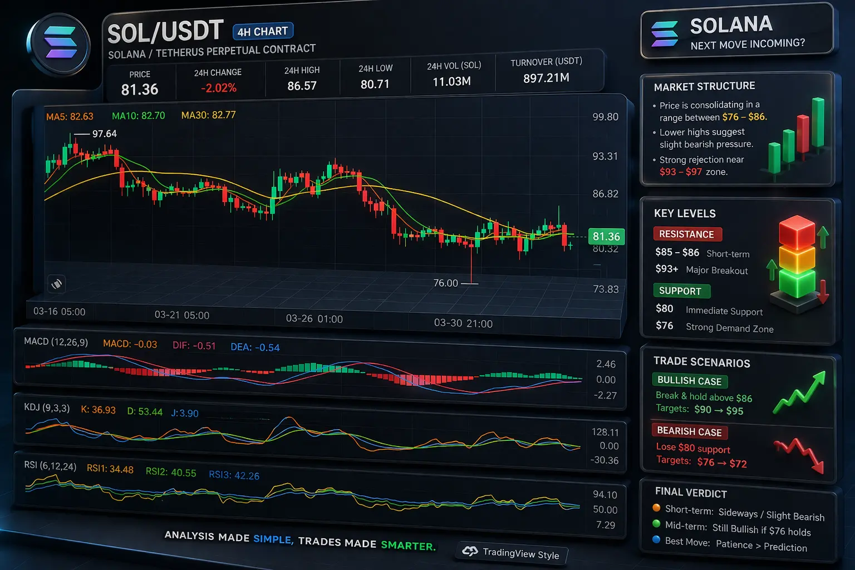This screenshot has height=570, width=855.
Task: Click the 03-30 21:00 time axis label
Action: pyautogui.click(x=463, y=323)
